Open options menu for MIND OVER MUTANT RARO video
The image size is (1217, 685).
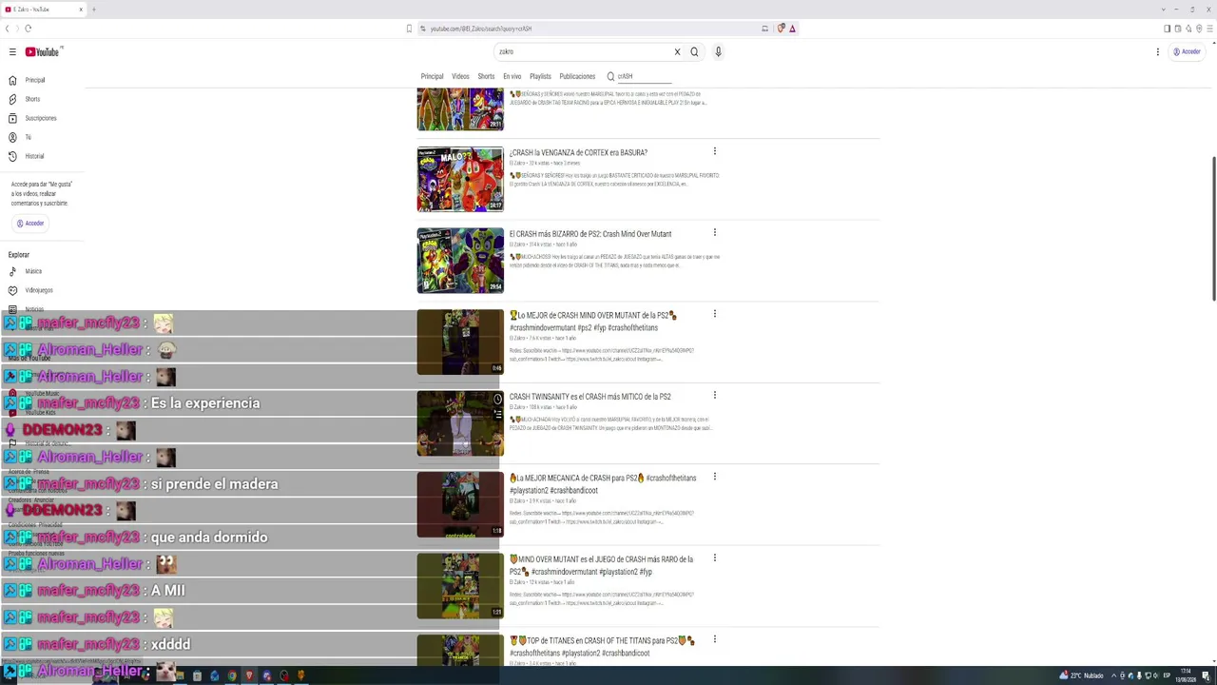click(x=715, y=558)
